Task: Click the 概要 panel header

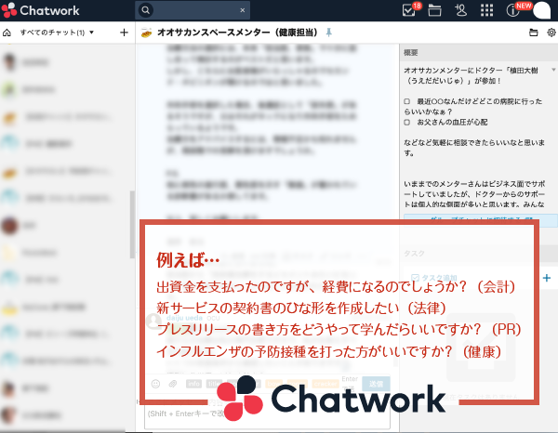Action: point(479,53)
